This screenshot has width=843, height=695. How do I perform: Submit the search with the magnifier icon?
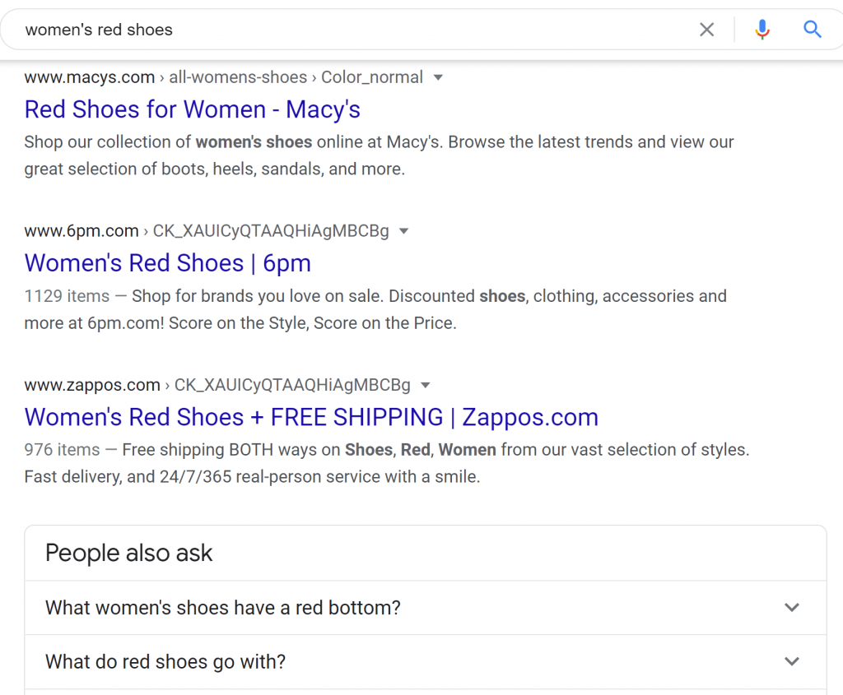(x=812, y=29)
